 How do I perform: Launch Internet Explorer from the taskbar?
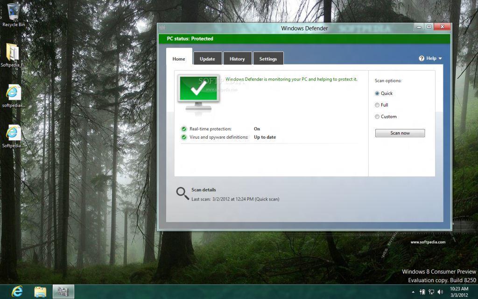(17, 292)
